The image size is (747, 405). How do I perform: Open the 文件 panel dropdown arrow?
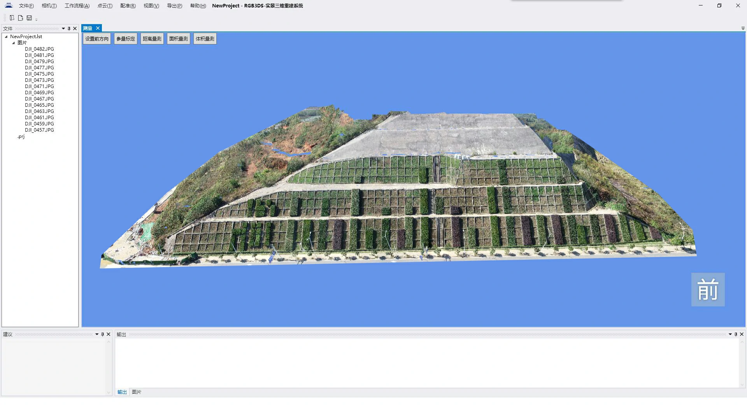[x=63, y=28]
